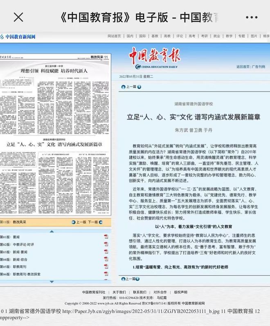The image size is (270, 326).
Task: Download PDF for 第06版 职教周刊·教改探索
Action: tap(106, 274)
